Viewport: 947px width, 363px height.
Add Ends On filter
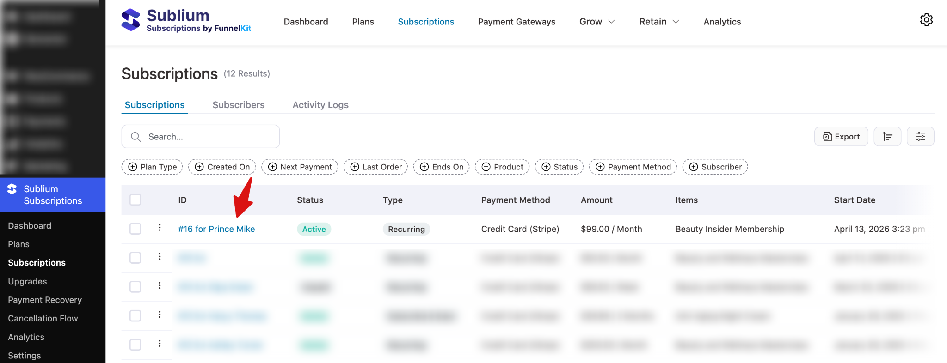coord(441,167)
